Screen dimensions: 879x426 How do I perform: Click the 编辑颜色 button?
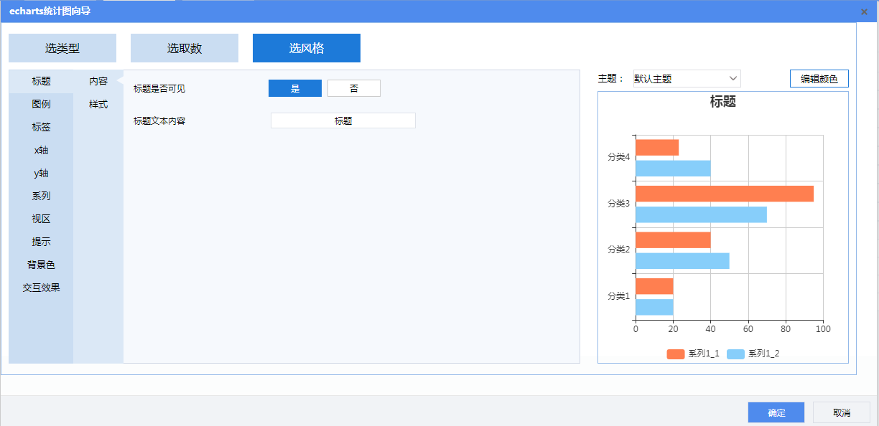(x=819, y=79)
